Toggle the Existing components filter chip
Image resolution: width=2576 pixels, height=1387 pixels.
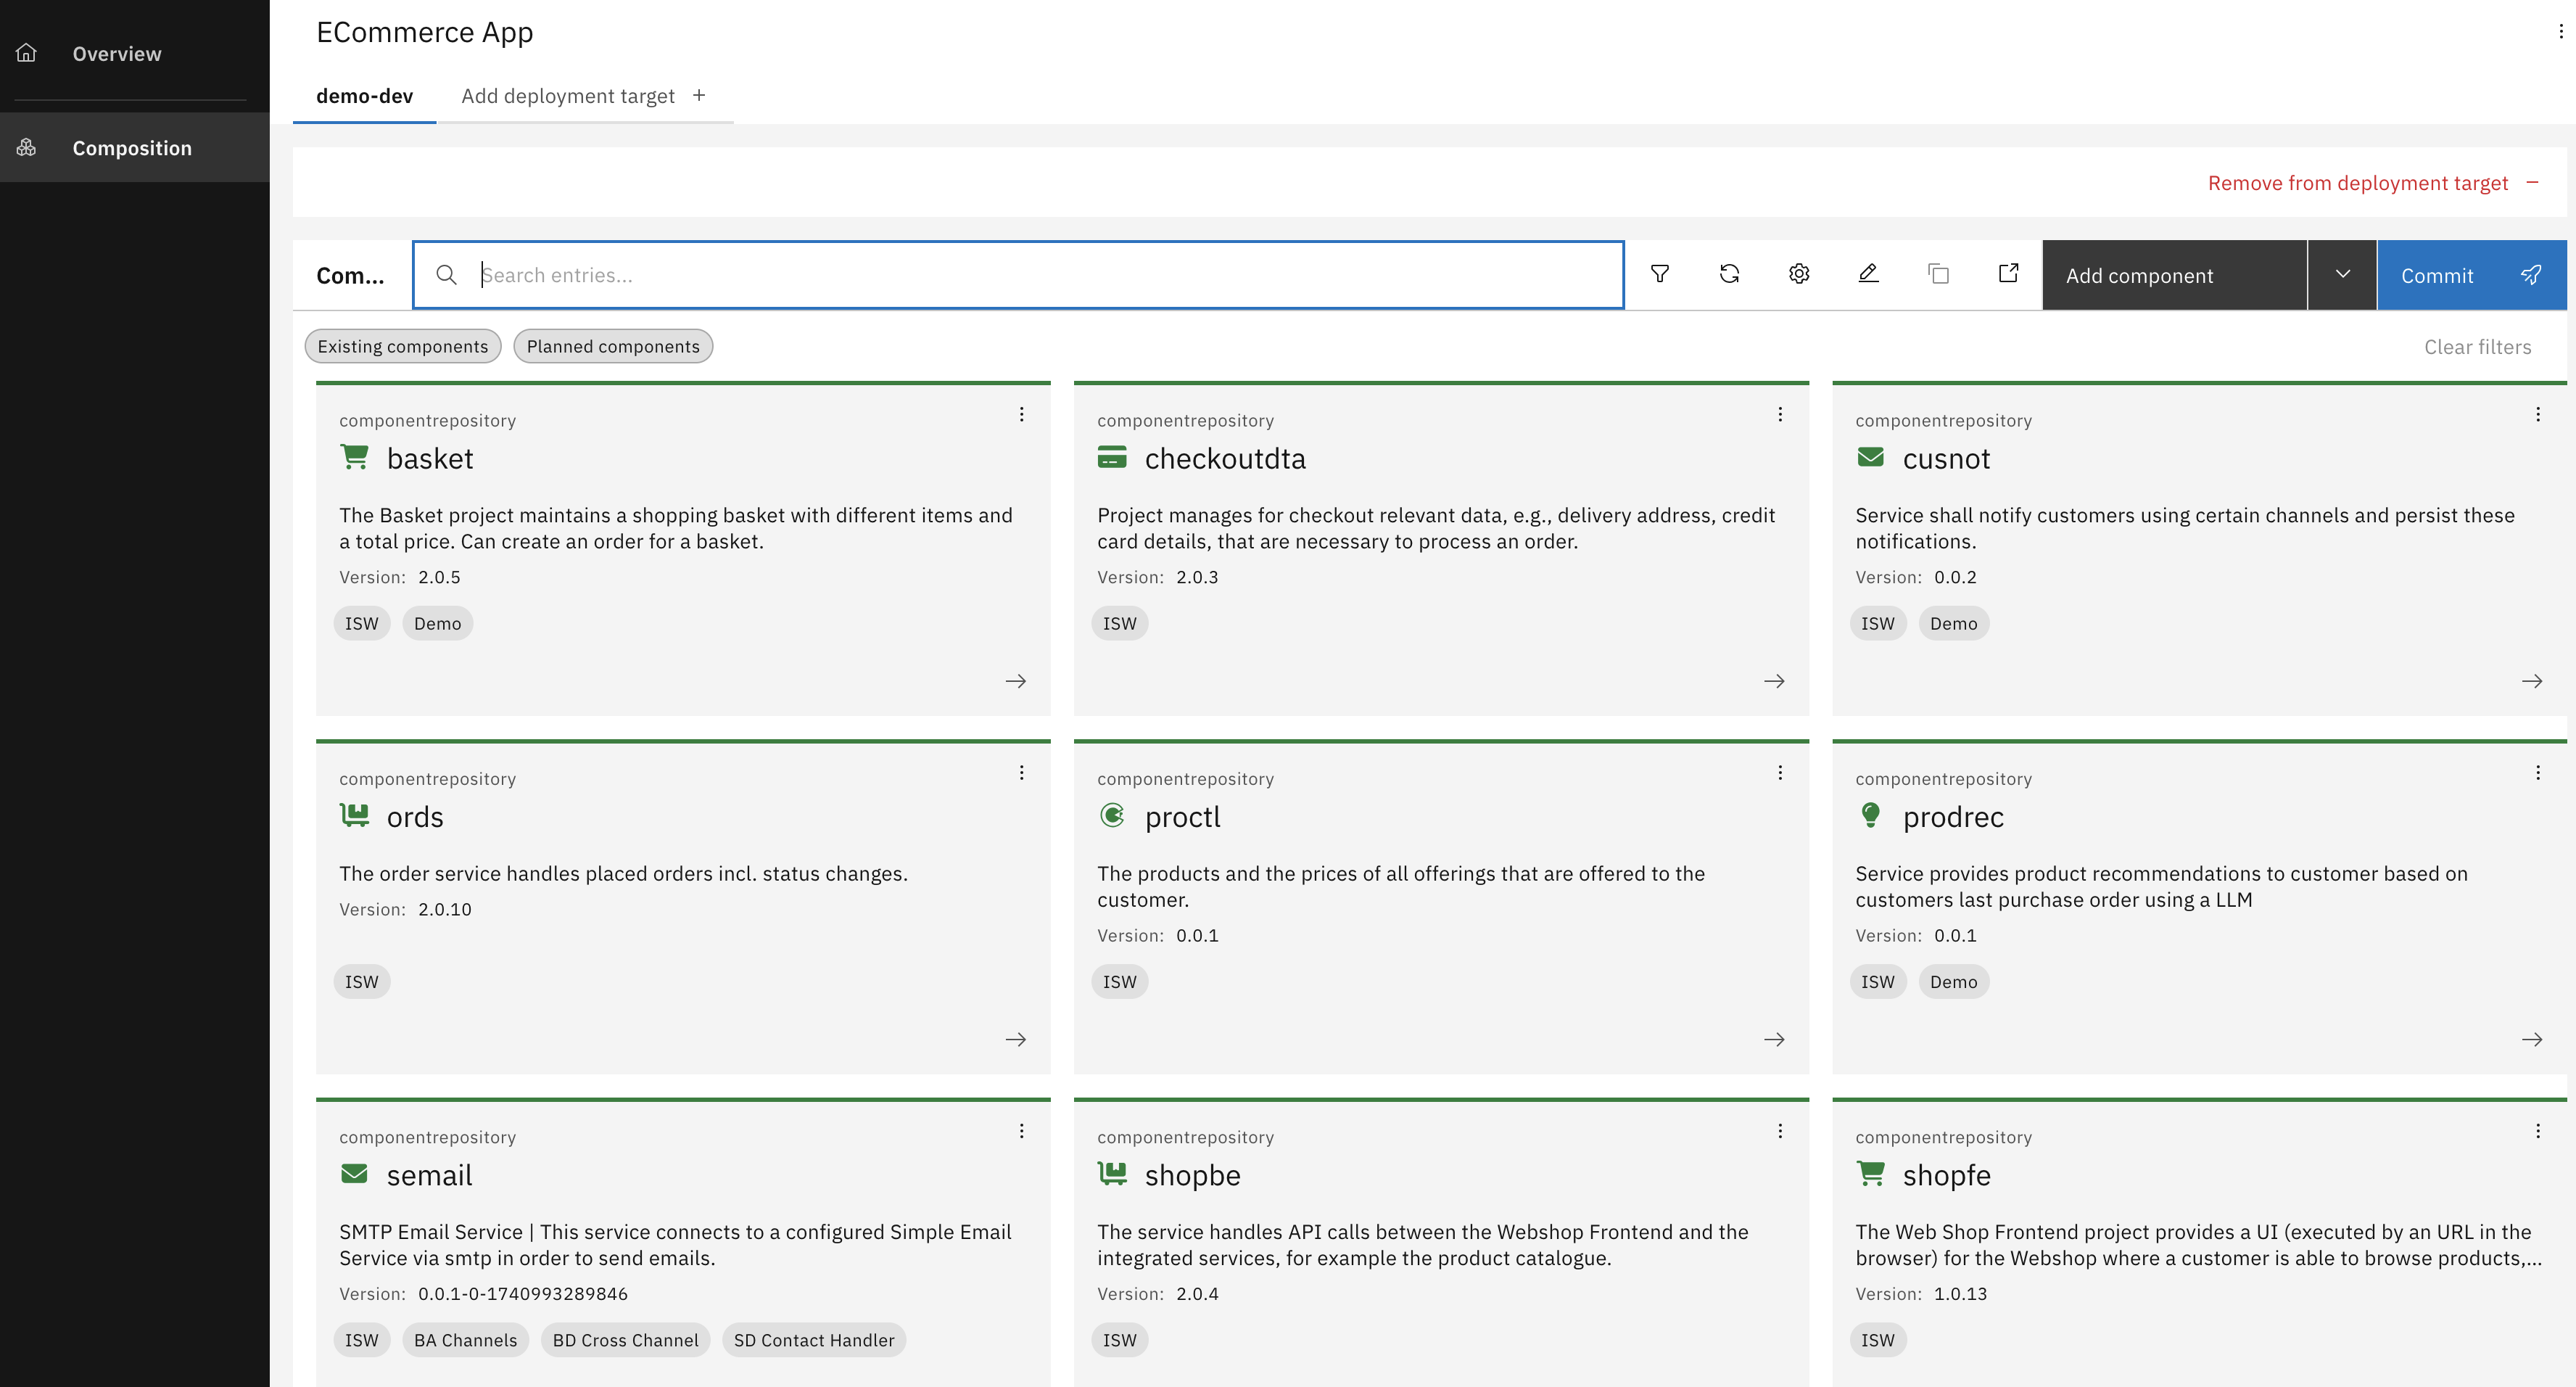[402, 346]
